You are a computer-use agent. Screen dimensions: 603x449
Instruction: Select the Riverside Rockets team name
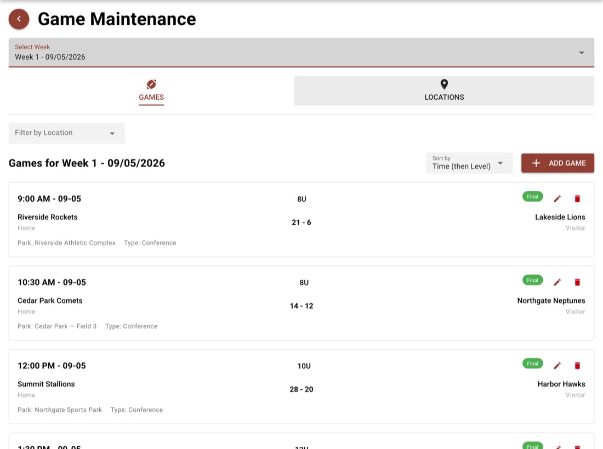(48, 217)
